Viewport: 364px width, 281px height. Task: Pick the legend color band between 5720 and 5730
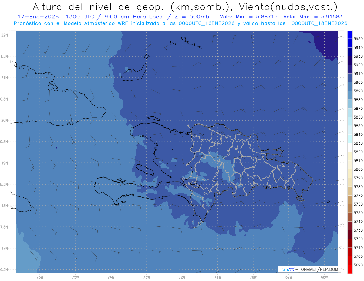pos(350,234)
